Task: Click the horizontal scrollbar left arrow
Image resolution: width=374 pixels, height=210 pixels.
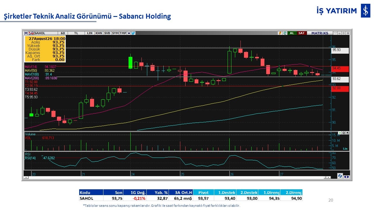Action: coord(26,177)
